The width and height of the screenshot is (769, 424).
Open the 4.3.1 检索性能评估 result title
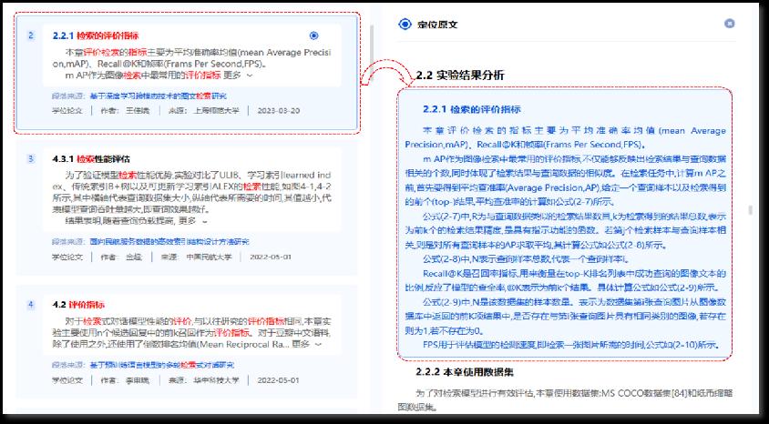coord(91,159)
